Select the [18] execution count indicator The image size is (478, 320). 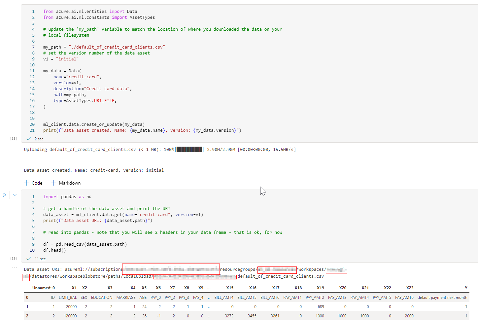point(13,138)
